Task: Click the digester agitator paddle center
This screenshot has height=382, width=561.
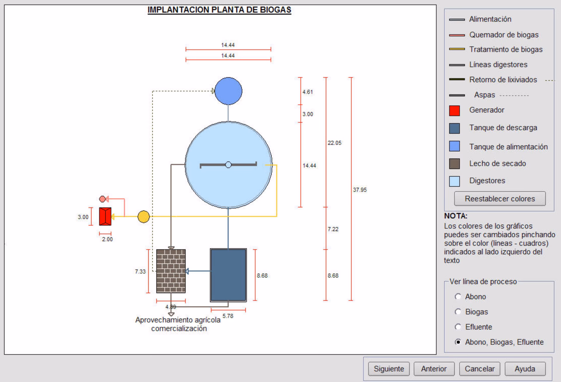Action: click(228, 165)
